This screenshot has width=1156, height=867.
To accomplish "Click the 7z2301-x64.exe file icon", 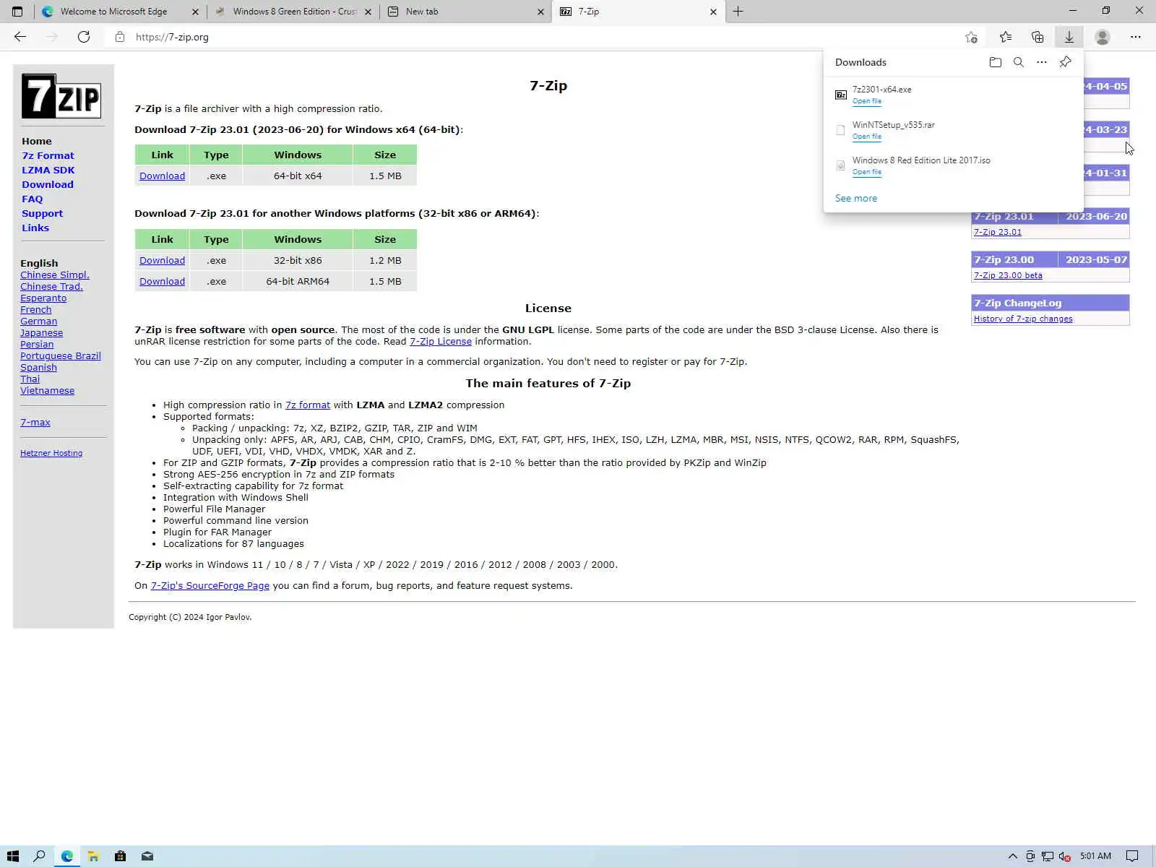I will coord(841,95).
